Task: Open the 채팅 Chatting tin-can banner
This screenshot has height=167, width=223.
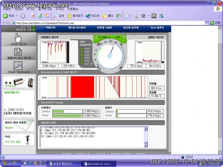Action: [19, 82]
